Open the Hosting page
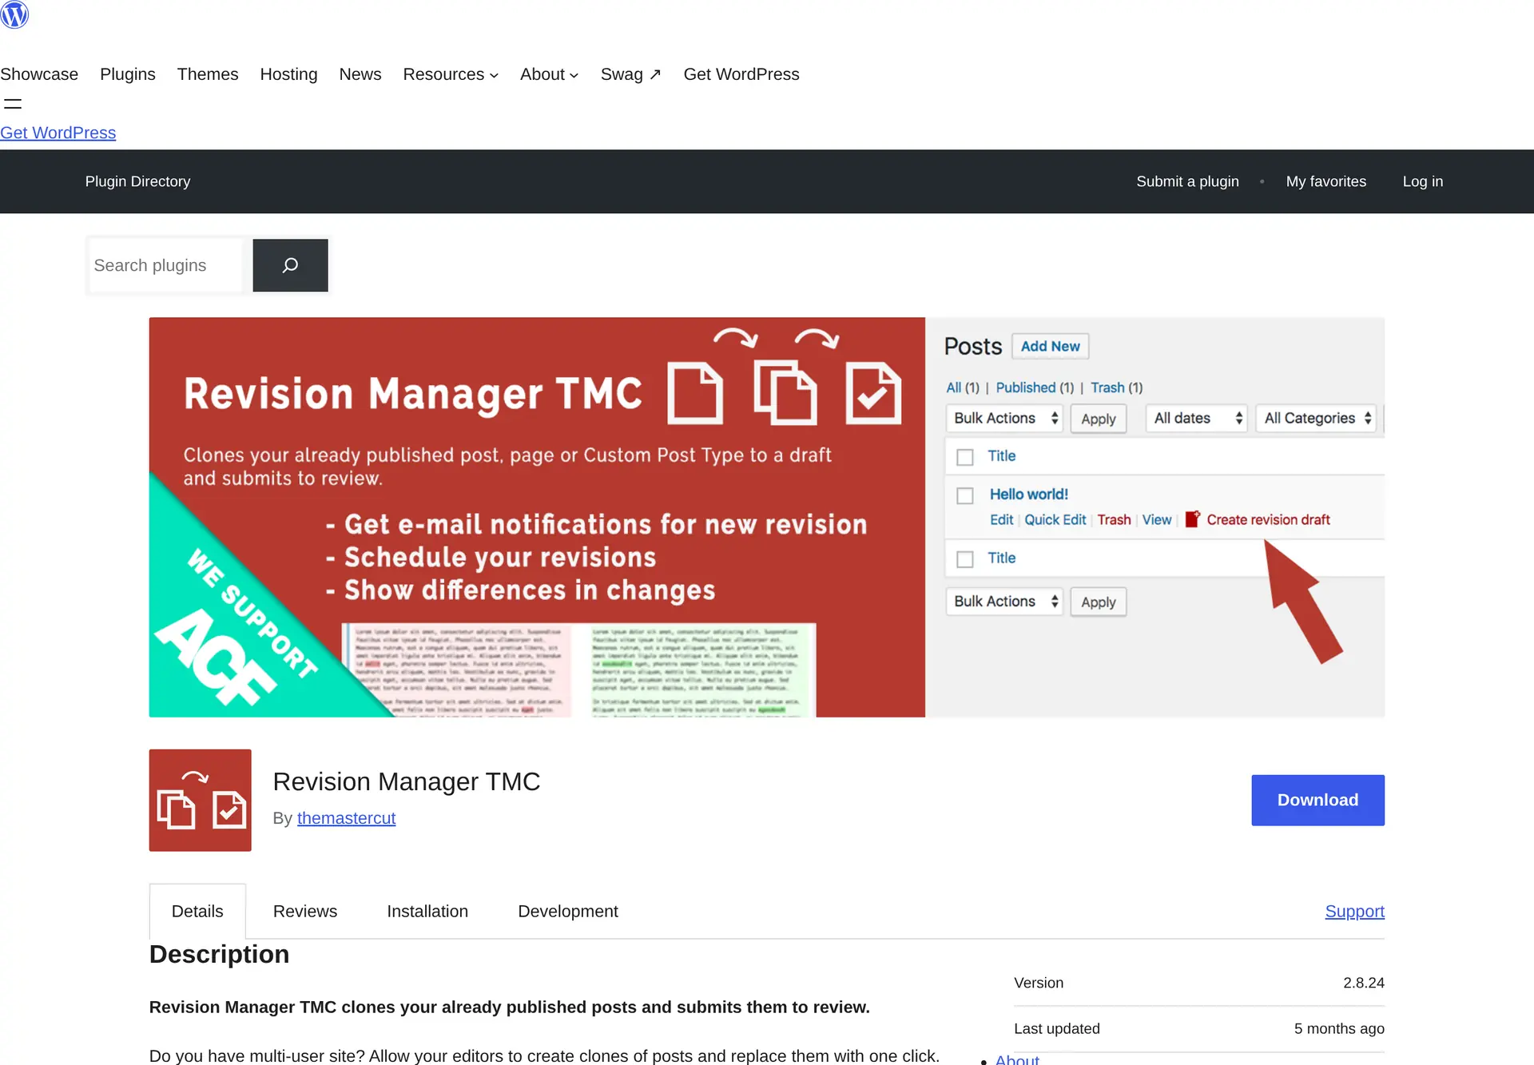Viewport: 1534px width, 1065px height. click(x=288, y=74)
